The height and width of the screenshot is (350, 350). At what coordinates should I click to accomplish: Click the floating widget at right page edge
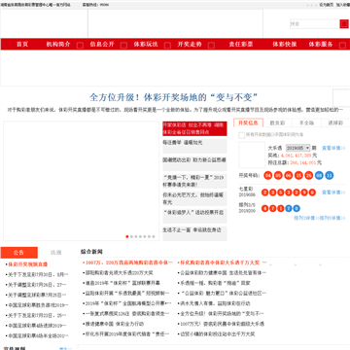click(x=341, y=98)
